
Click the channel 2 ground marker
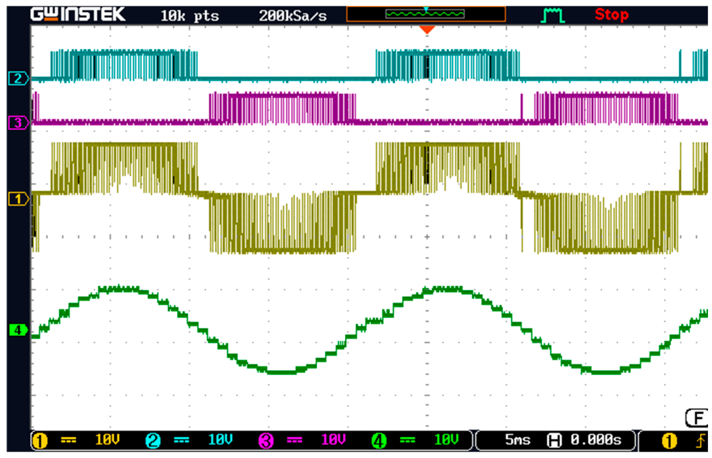pos(18,79)
